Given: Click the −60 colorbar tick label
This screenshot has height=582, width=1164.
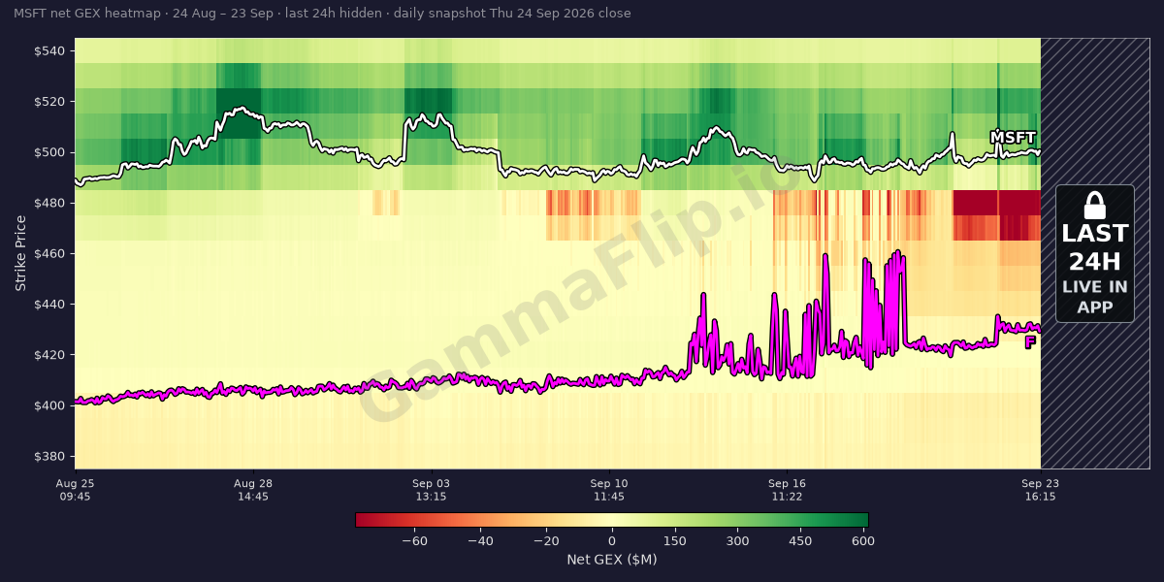Looking at the screenshot, I should point(414,541).
